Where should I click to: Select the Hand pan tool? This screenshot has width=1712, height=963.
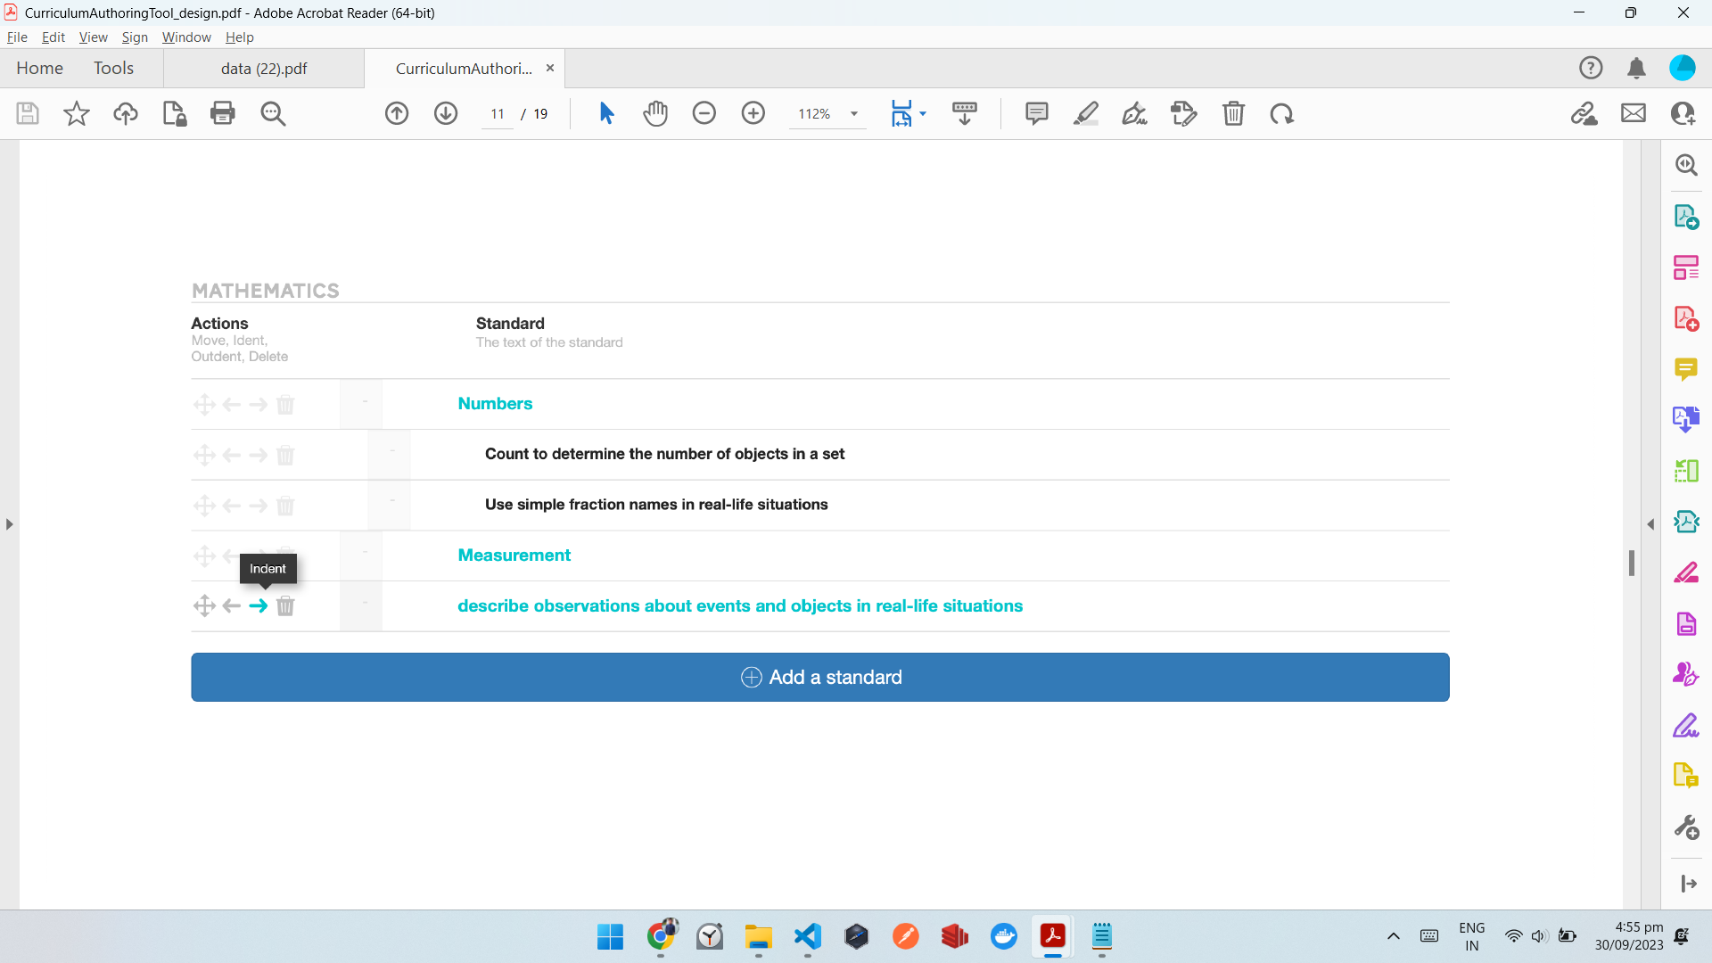click(x=655, y=113)
